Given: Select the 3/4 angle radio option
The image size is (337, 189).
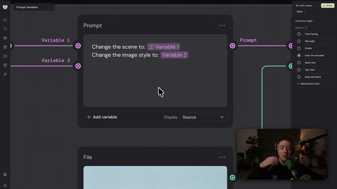Looking at the screenshot, I should pos(299,41).
